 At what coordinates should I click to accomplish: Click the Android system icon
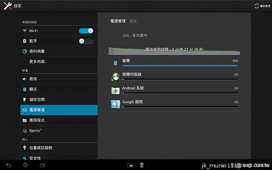(115, 91)
